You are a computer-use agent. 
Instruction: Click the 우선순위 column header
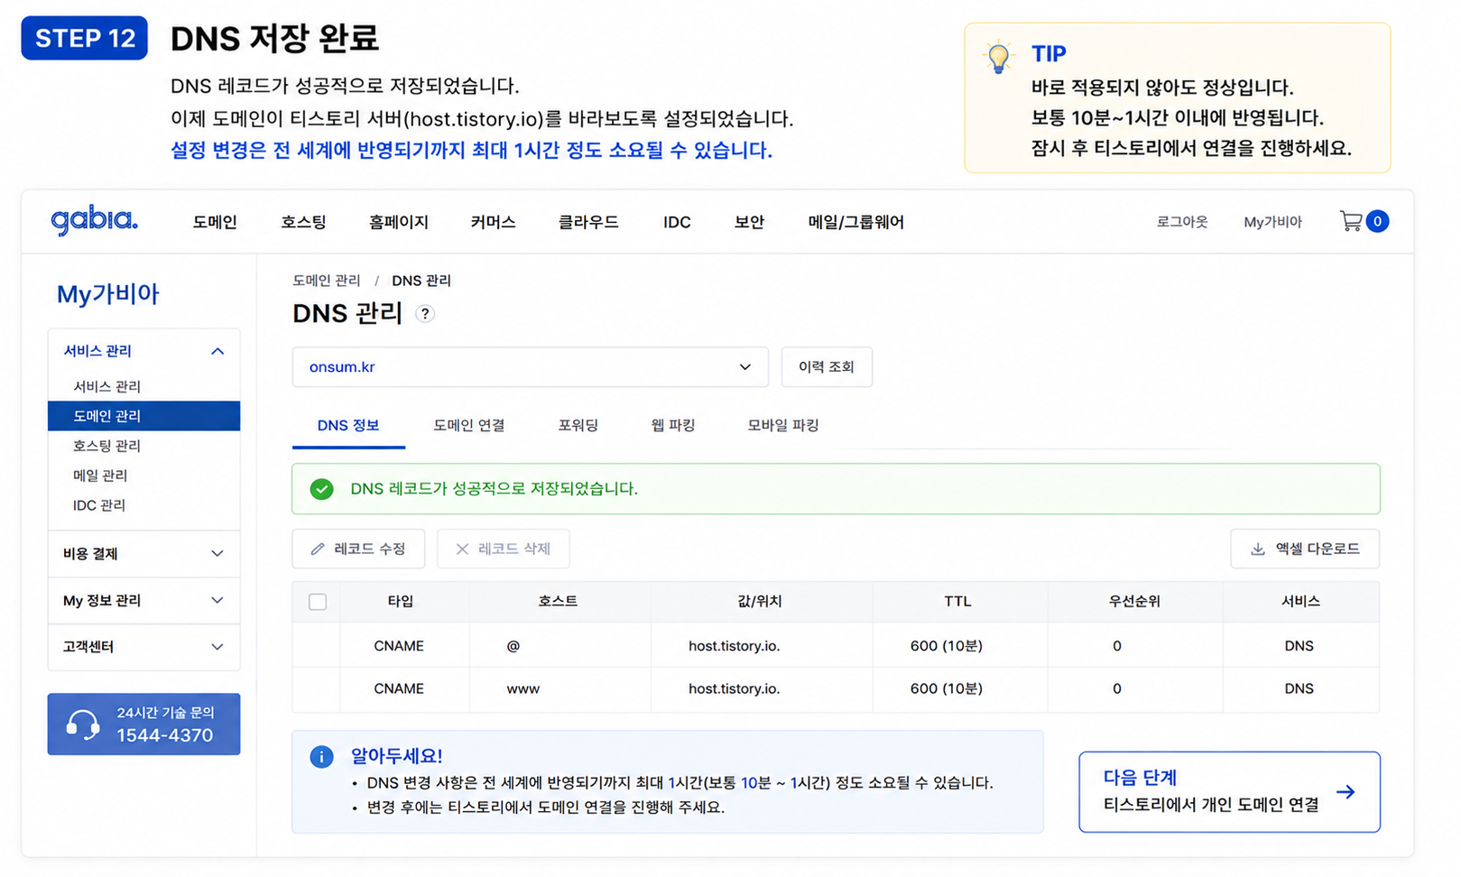(x=1134, y=602)
